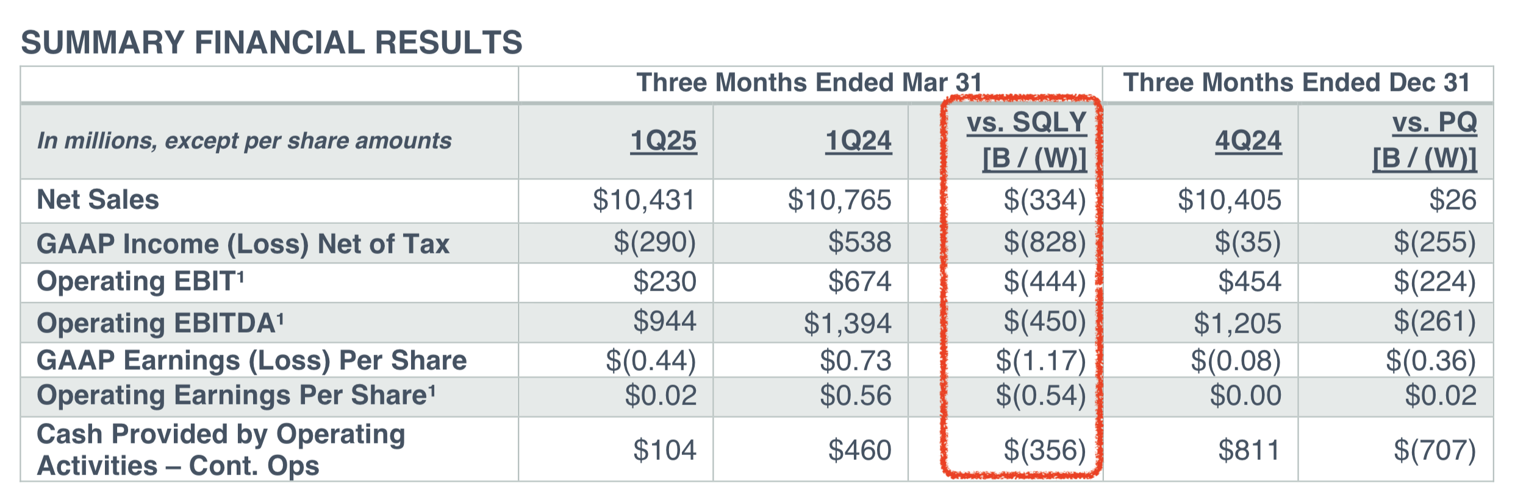Click the underlined 4Q24 column header
1526x497 pixels.
coord(1248,141)
